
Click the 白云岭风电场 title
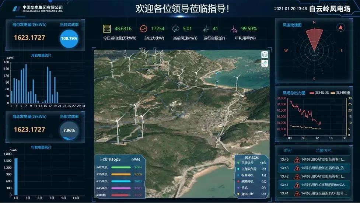(x=330, y=9)
